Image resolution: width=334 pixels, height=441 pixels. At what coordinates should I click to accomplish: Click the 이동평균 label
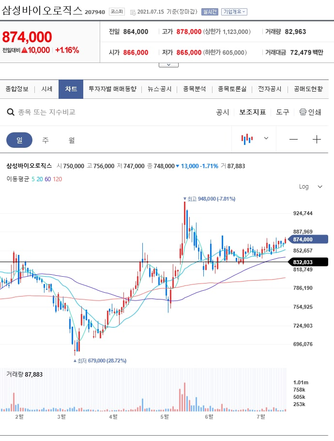coord(18,179)
